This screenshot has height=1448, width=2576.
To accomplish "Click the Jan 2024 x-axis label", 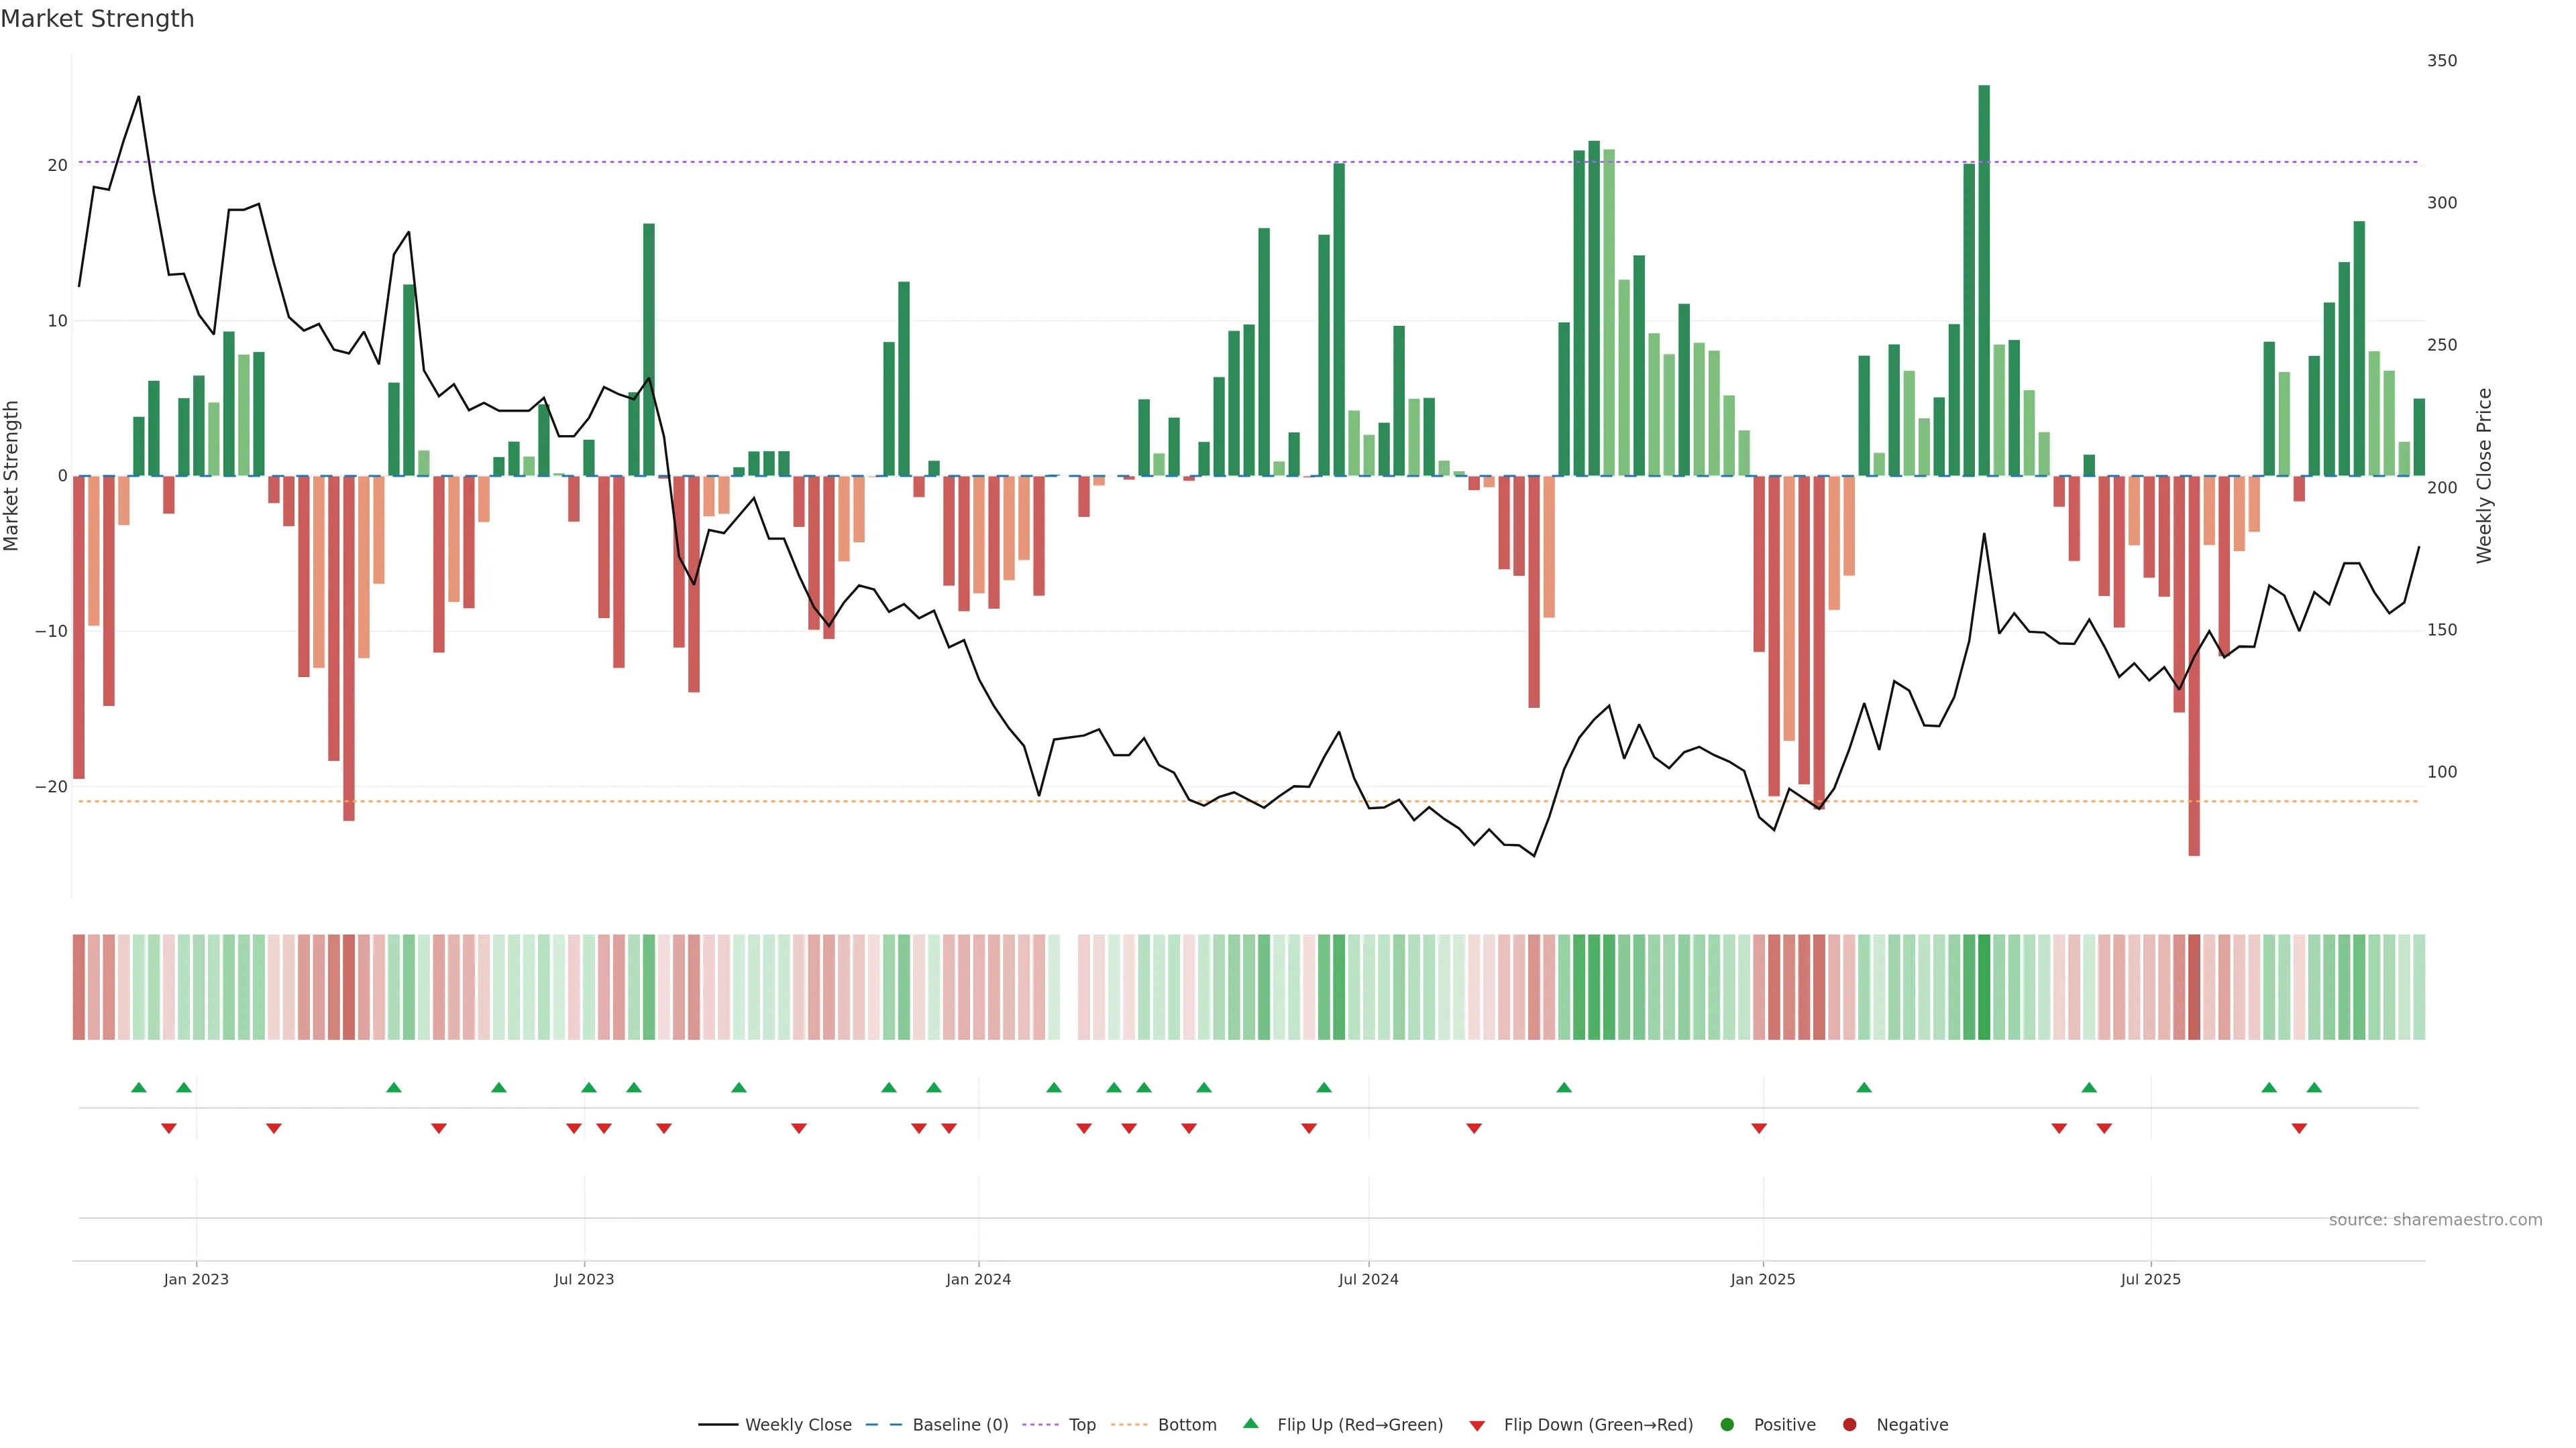I will (x=978, y=1279).
